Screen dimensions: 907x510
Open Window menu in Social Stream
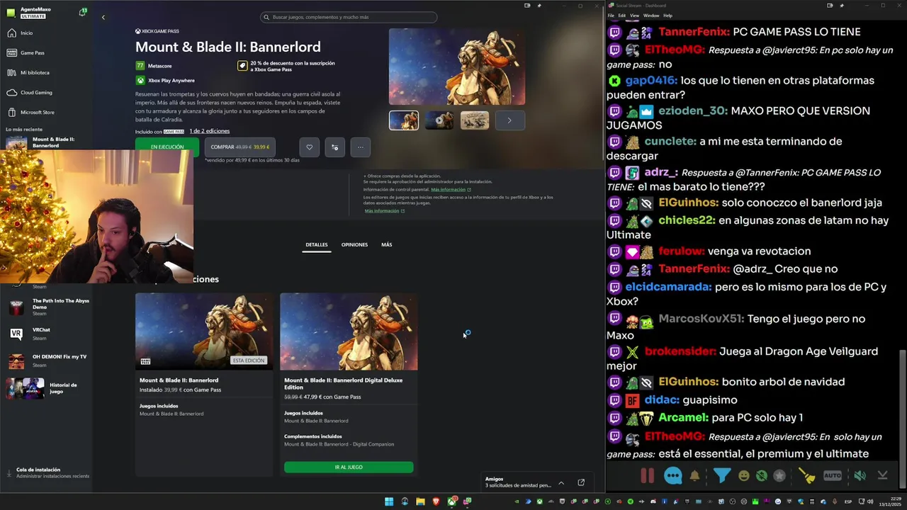pyautogui.click(x=650, y=16)
